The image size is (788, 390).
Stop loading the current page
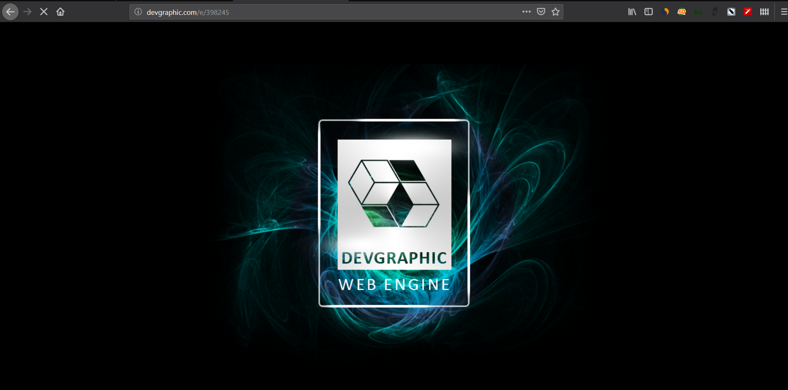click(x=43, y=12)
